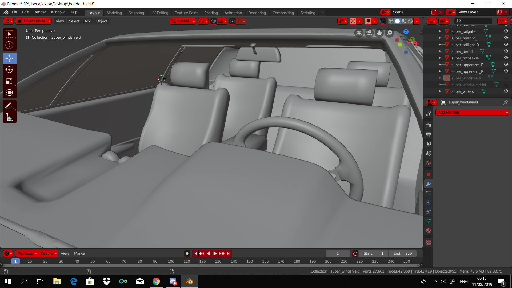Select the Cursor tool in toolbar
This screenshot has width=512, height=288.
pos(9,45)
